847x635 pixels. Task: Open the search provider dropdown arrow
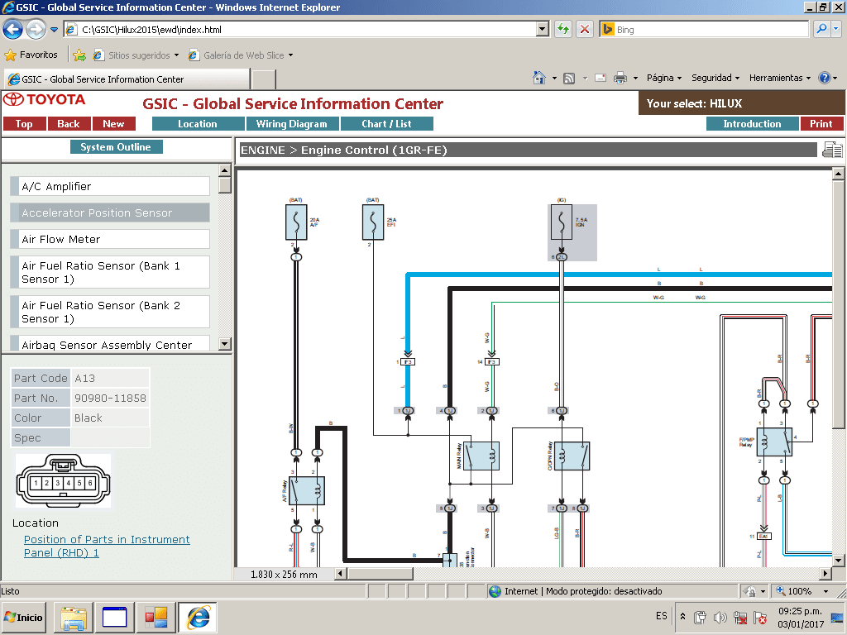836,29
